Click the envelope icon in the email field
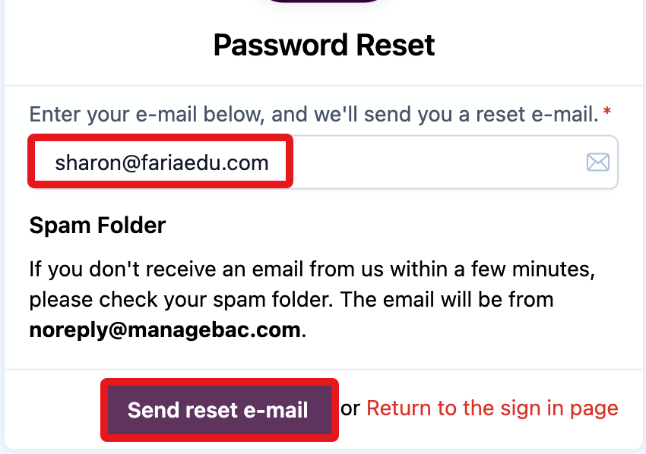Screen dimensions: 646x454 pyautogui.click(x=598, y=162)
